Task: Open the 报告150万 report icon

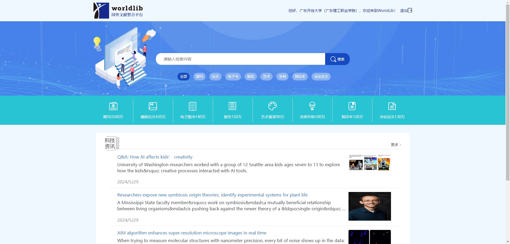Action: tap(232, 106)
